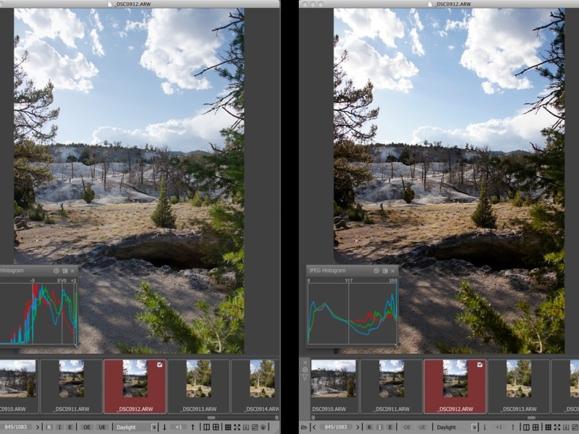579x434 pixels.
Task: Select _DSC0910.ARW thumbnail in right filmstrip
Action: (334, 386)
